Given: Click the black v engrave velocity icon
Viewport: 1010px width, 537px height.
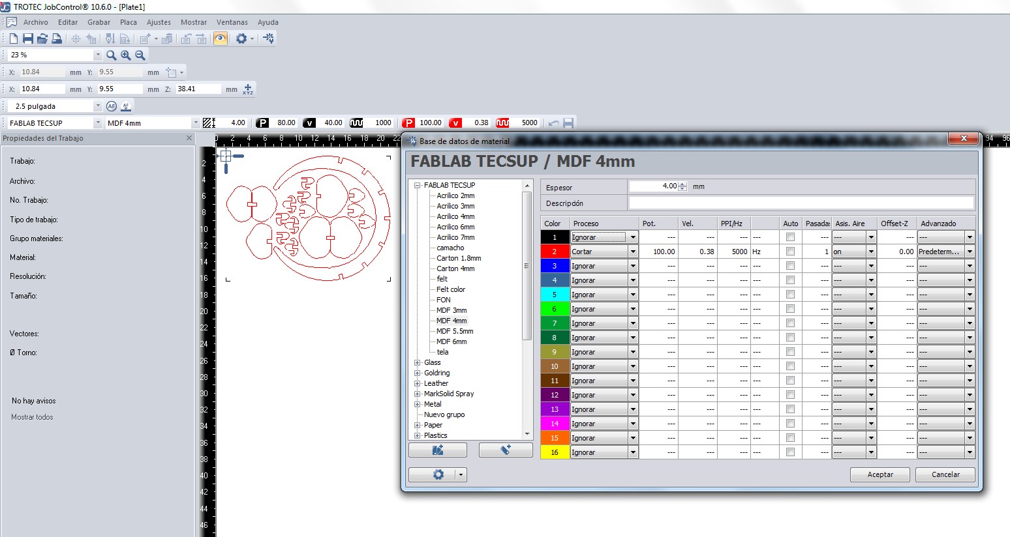Looking at the screenshot, I should [x=309, y=123].
